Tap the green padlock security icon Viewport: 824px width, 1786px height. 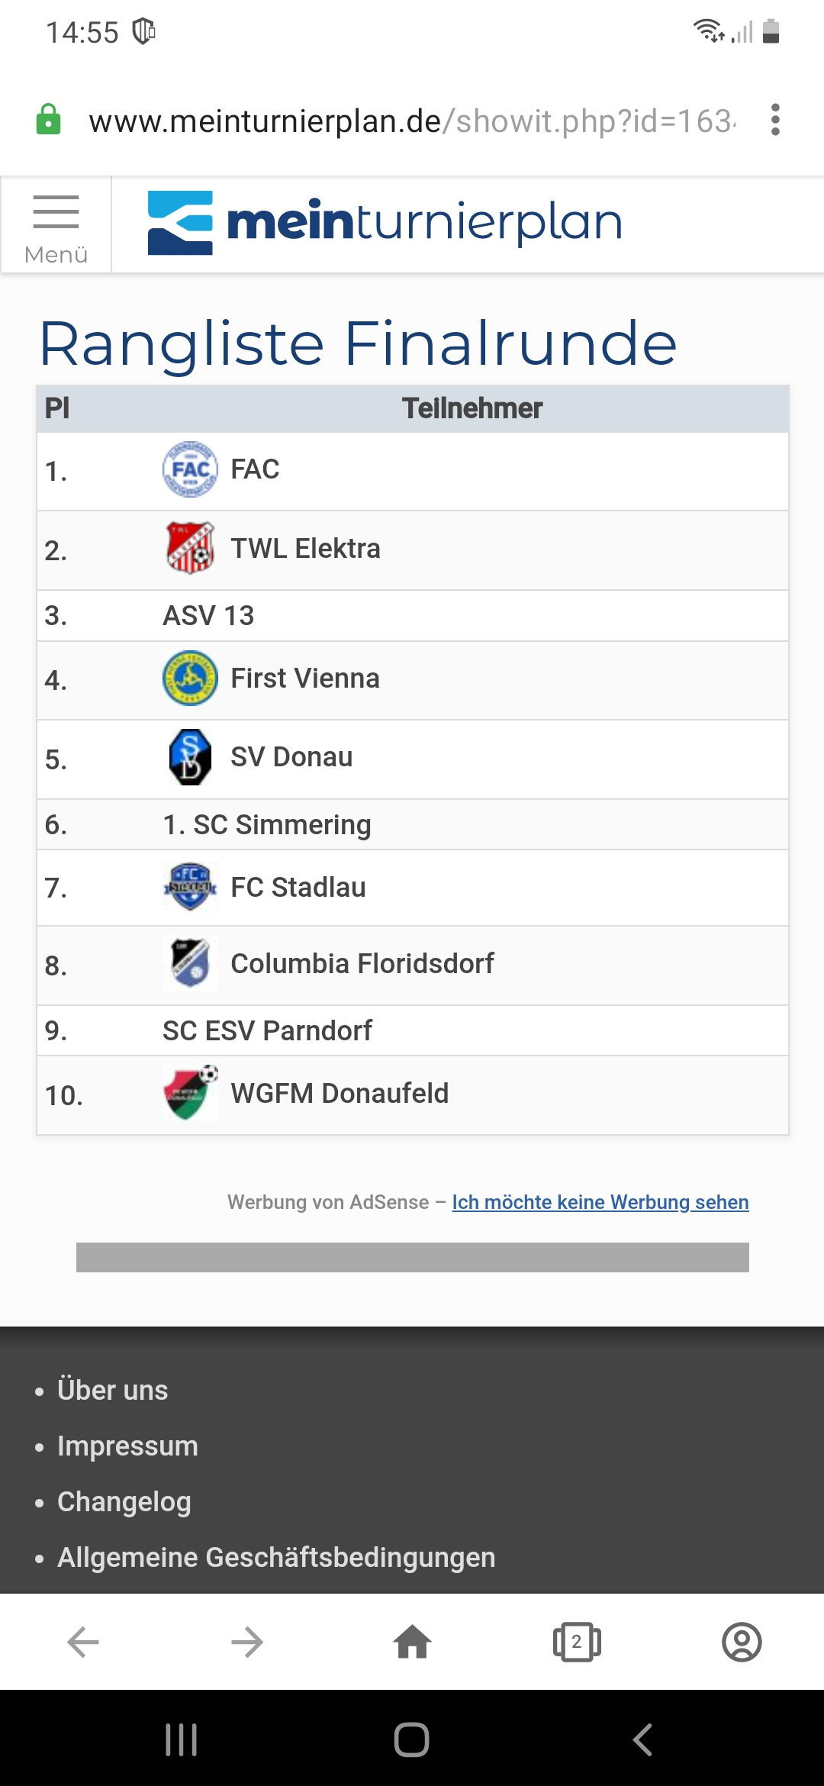pyautogui.click(x=48, y=120)
